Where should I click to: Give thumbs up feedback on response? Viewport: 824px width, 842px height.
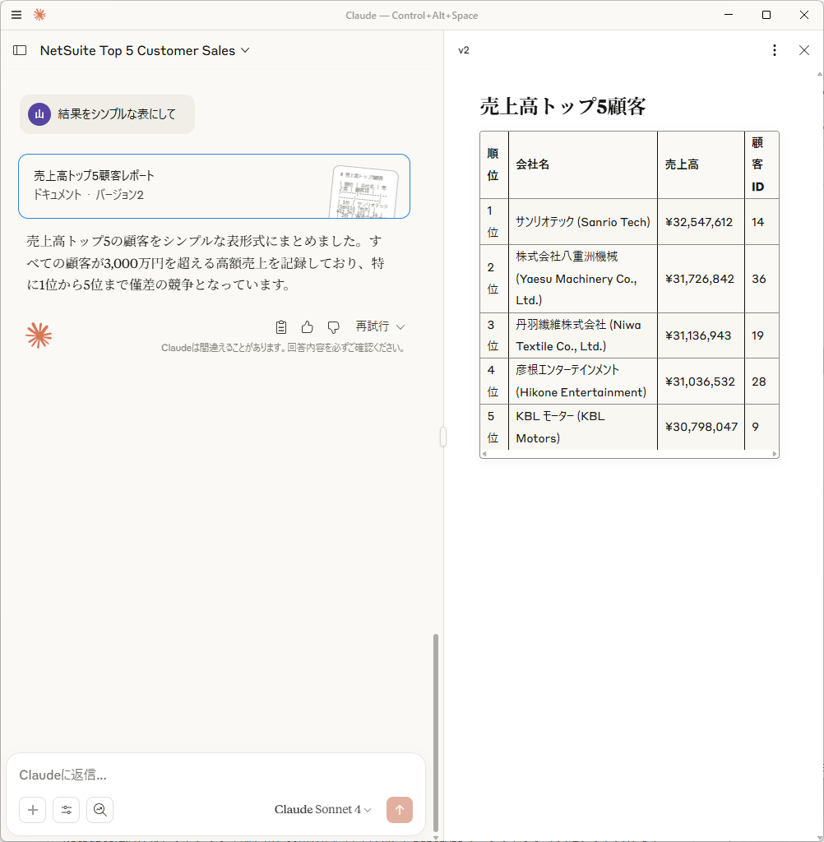point(308,326)
